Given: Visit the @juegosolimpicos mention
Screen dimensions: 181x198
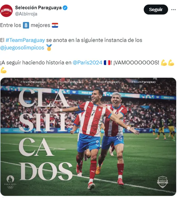Looking at the screenshot, I should [22, 48].
